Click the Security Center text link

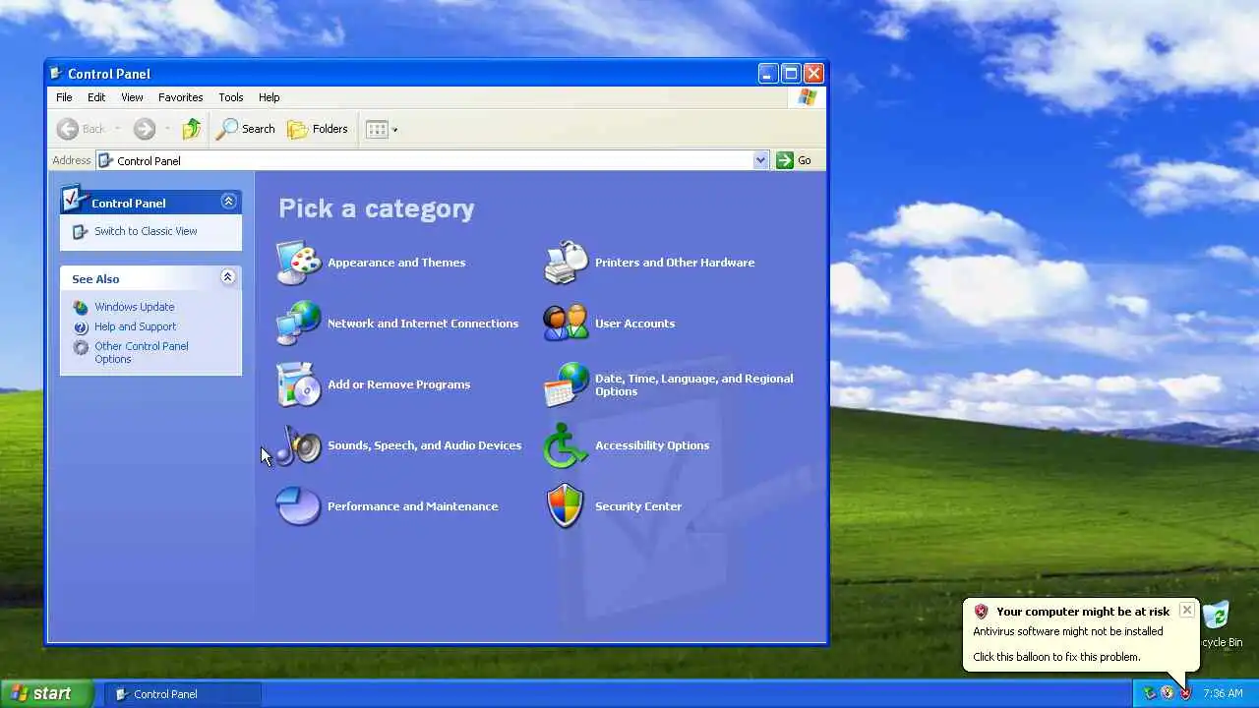(x=638, y=506)
